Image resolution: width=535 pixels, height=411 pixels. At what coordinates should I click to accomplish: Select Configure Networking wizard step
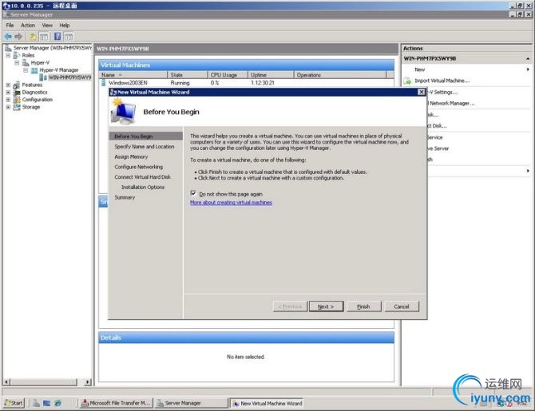138,167
